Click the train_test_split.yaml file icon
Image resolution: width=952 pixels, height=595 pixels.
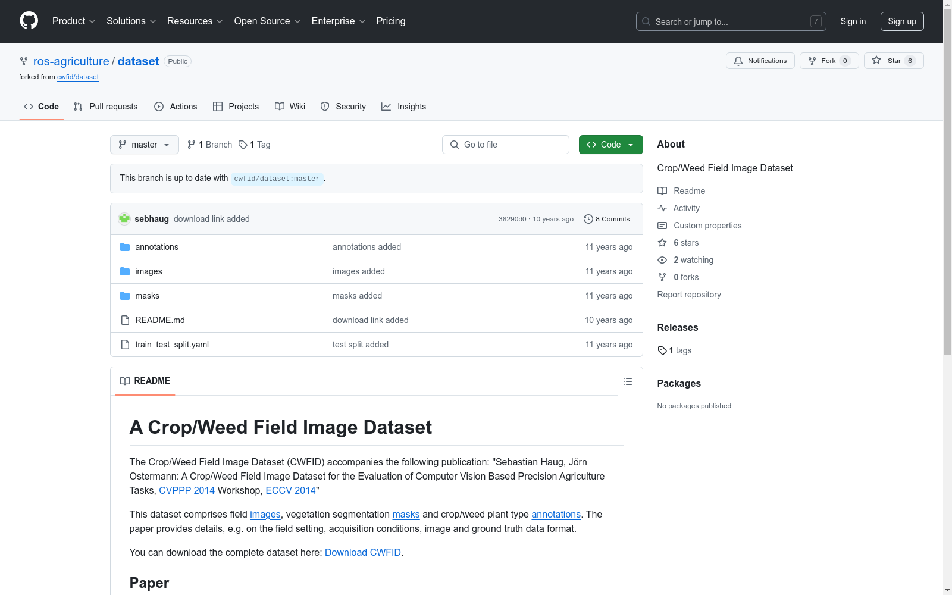(x=125, y=345)
